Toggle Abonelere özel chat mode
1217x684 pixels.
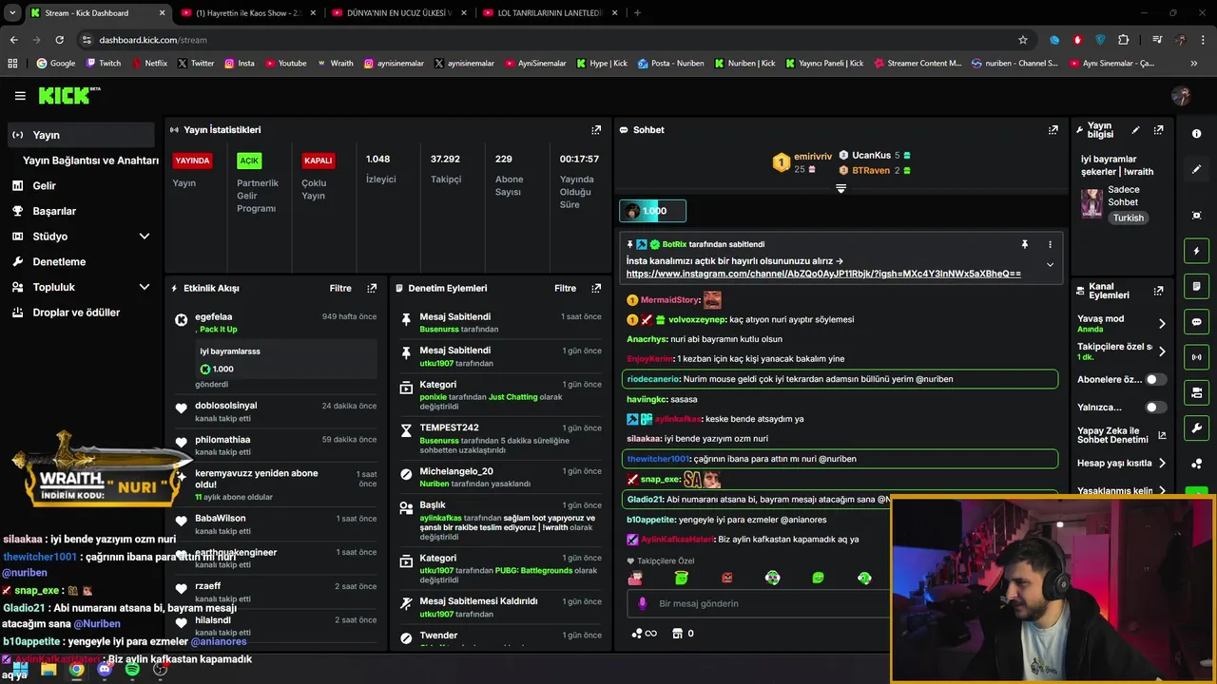pyautogui.click(x=1155, y=379)
